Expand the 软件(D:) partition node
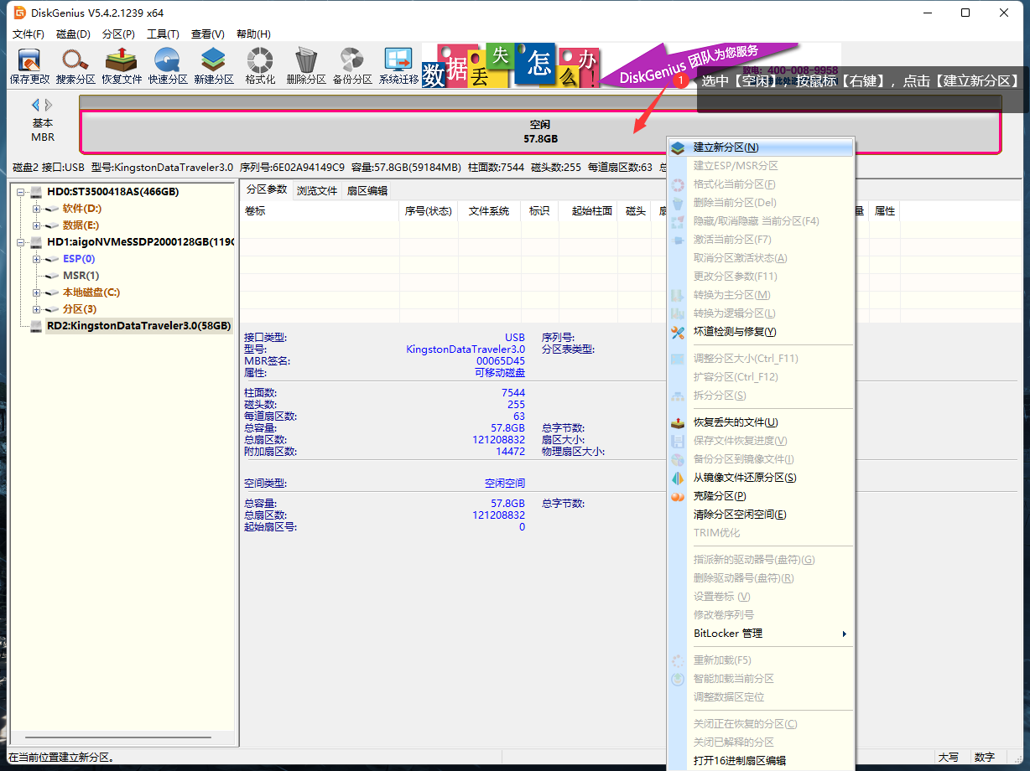1030x771 pixels. click(x=37, y=209)
